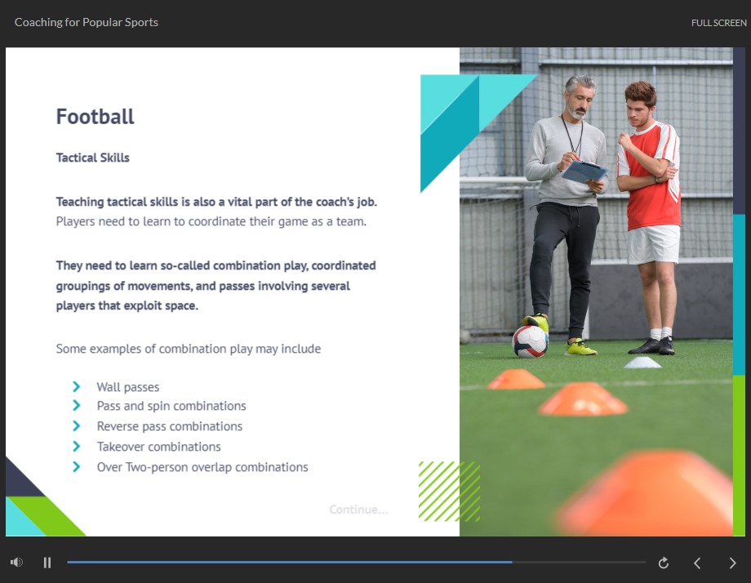The image size is (751, 583).
Task: Expand the "Over Two-person overlap combinations" chevron
Action: (77, 467)
